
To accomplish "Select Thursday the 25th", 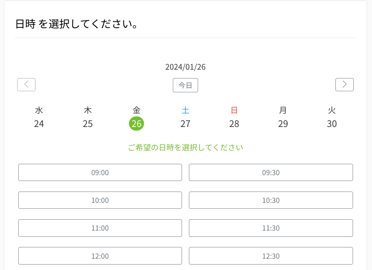I will click(x=88, y=124).
